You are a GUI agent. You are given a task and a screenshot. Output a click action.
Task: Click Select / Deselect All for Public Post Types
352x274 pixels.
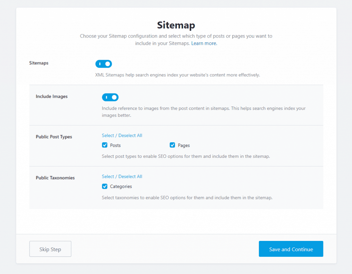click(x=122, y=135)
